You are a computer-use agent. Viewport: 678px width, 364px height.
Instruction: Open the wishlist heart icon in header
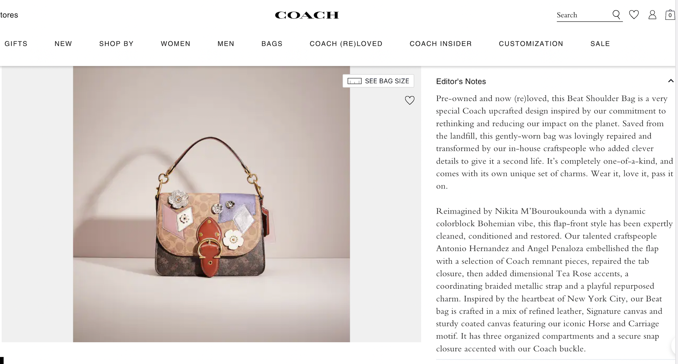pos(634,15)
